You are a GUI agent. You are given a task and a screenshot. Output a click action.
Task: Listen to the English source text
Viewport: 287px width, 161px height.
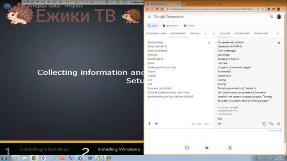[157, 124]
